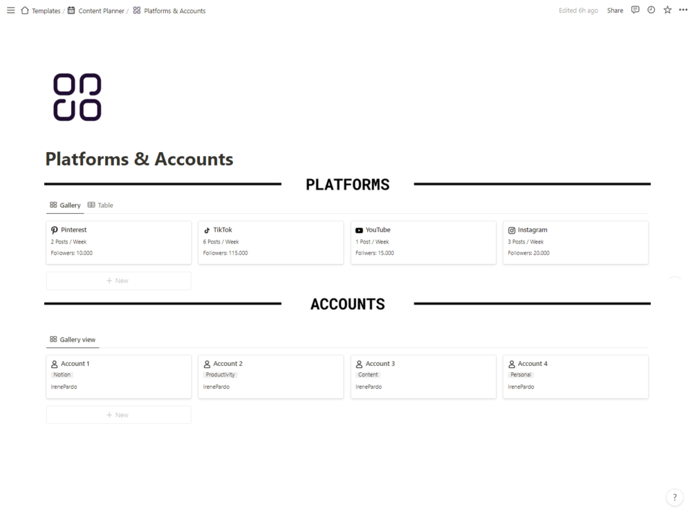Click the large Platforms & Accounts page icon
Viewport: 695px width, 518px height.
77,97
